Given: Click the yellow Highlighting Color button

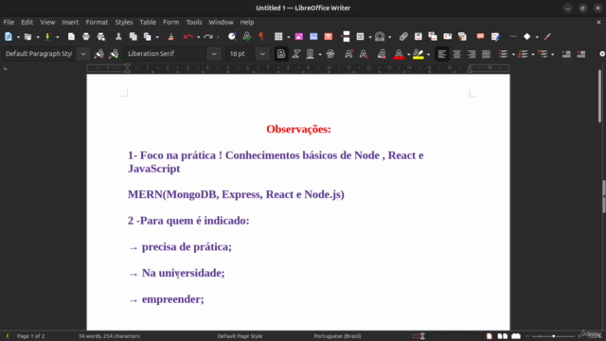Looking at the screenshot, I should 419,54.
